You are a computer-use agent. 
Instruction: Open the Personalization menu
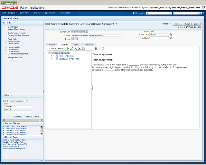(x=126, y=8)
